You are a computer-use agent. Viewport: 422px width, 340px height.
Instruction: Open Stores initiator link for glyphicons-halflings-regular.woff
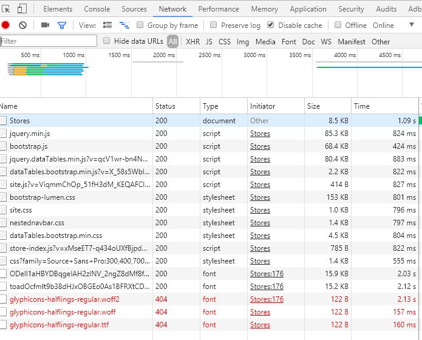click(x=260, y=312)
